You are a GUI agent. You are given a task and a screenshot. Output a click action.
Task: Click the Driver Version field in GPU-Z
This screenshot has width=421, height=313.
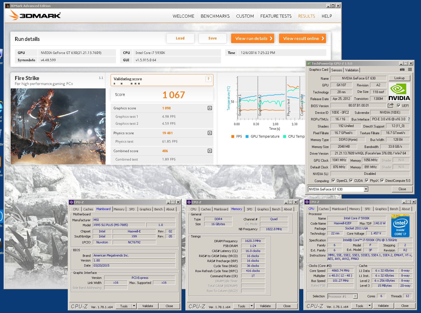tap(370, 153)
